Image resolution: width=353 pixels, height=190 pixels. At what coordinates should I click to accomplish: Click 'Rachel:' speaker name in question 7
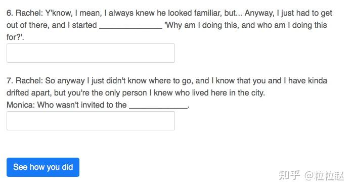29,81
